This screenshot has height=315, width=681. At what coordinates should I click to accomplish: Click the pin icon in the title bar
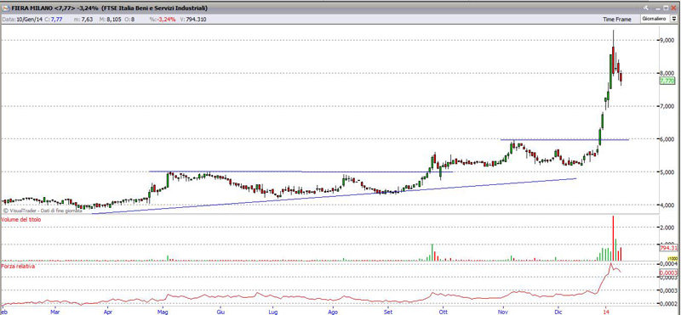click(647, 8)
